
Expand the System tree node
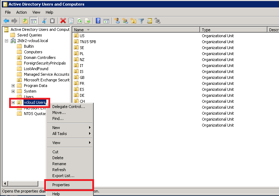pyautogui.click(x=13, y=91)
